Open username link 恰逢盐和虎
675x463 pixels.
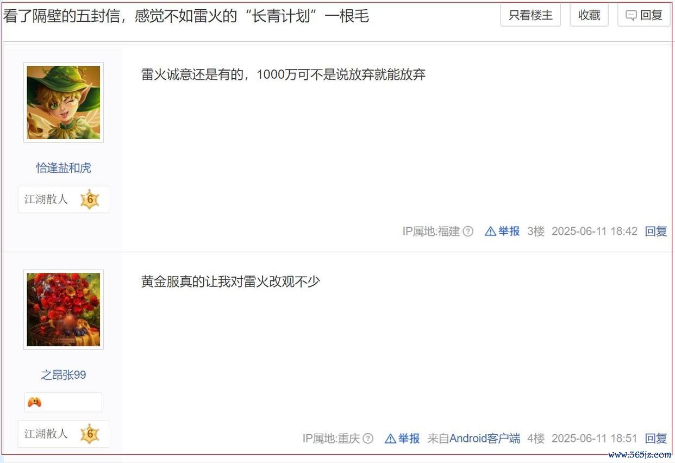(64, 168)
